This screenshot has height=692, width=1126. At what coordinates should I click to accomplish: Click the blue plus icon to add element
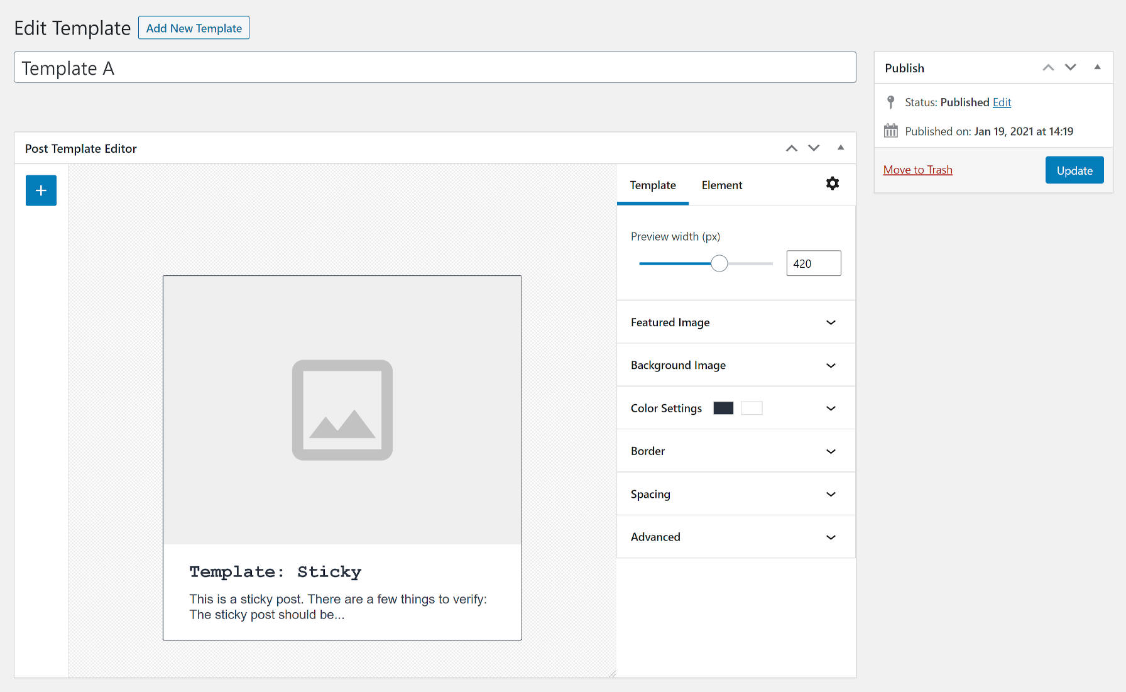[x=41, y=190]
